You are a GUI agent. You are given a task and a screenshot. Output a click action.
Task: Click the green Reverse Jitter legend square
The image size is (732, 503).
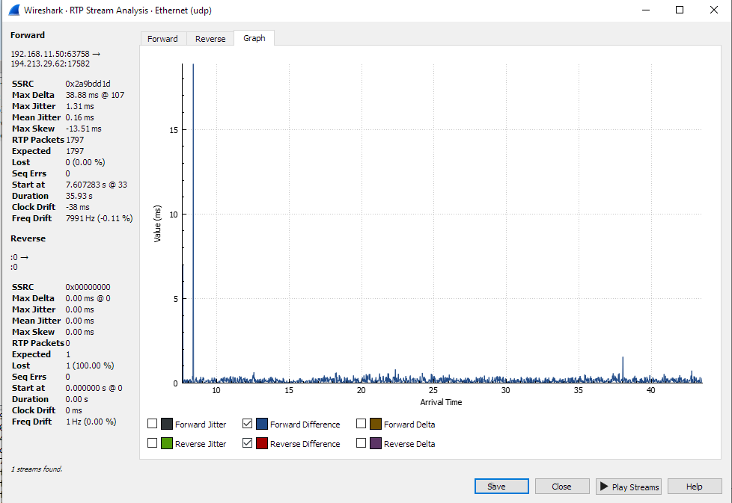pos(165,443)
